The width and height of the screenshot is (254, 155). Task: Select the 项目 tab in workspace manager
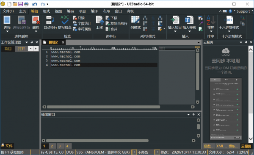8,49
